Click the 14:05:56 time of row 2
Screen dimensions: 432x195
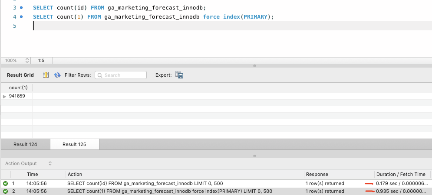point(36,191)
